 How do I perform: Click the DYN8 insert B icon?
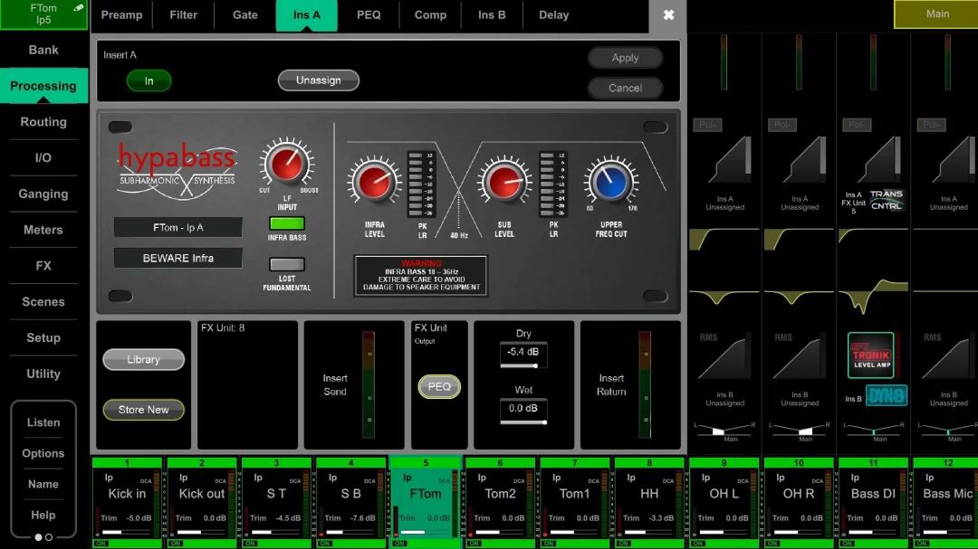pyautogui.click(x=887, y=395)
